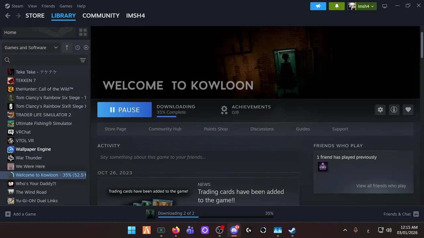The height and width of the screenshot is (238, 424).
Task: Open Friends & Chat icon
Action: [x=416, y=214]
